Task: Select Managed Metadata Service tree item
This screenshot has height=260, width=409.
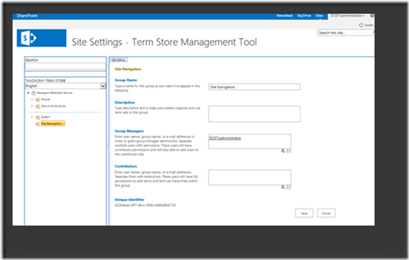Action: coord(55,93)
